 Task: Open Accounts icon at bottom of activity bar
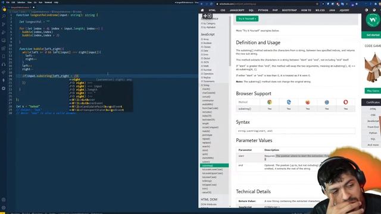tap(4, 200)
